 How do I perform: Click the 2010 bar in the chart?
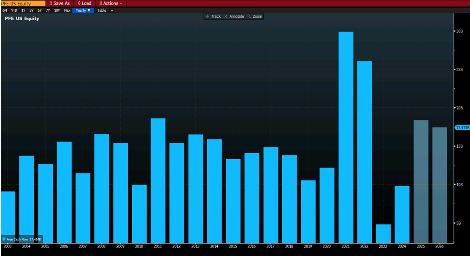(x=139, y=214)
